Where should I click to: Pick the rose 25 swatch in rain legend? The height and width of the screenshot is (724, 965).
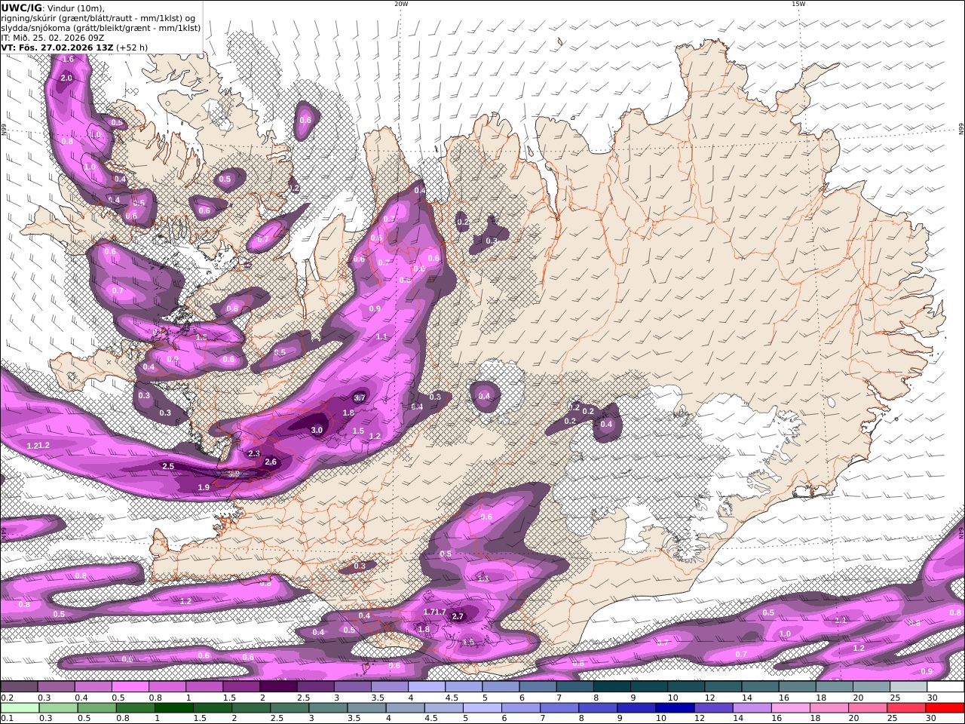pos(905,708)
